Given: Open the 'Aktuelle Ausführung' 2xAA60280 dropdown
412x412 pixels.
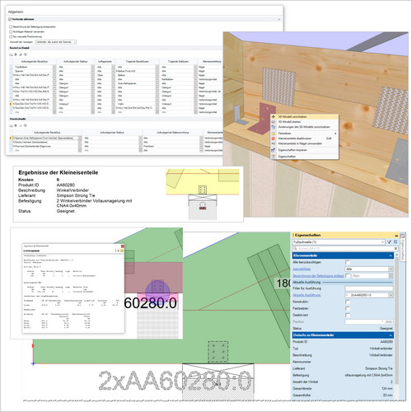Looking at the screenshot, I should coord(369,295).
